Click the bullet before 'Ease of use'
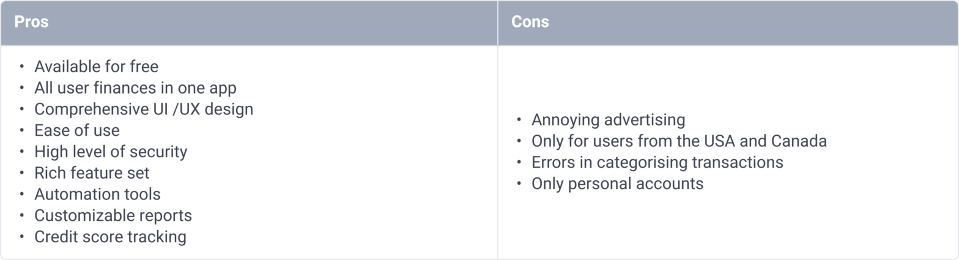This screenshot has width=959, height=260. click(x=23, y=130)
